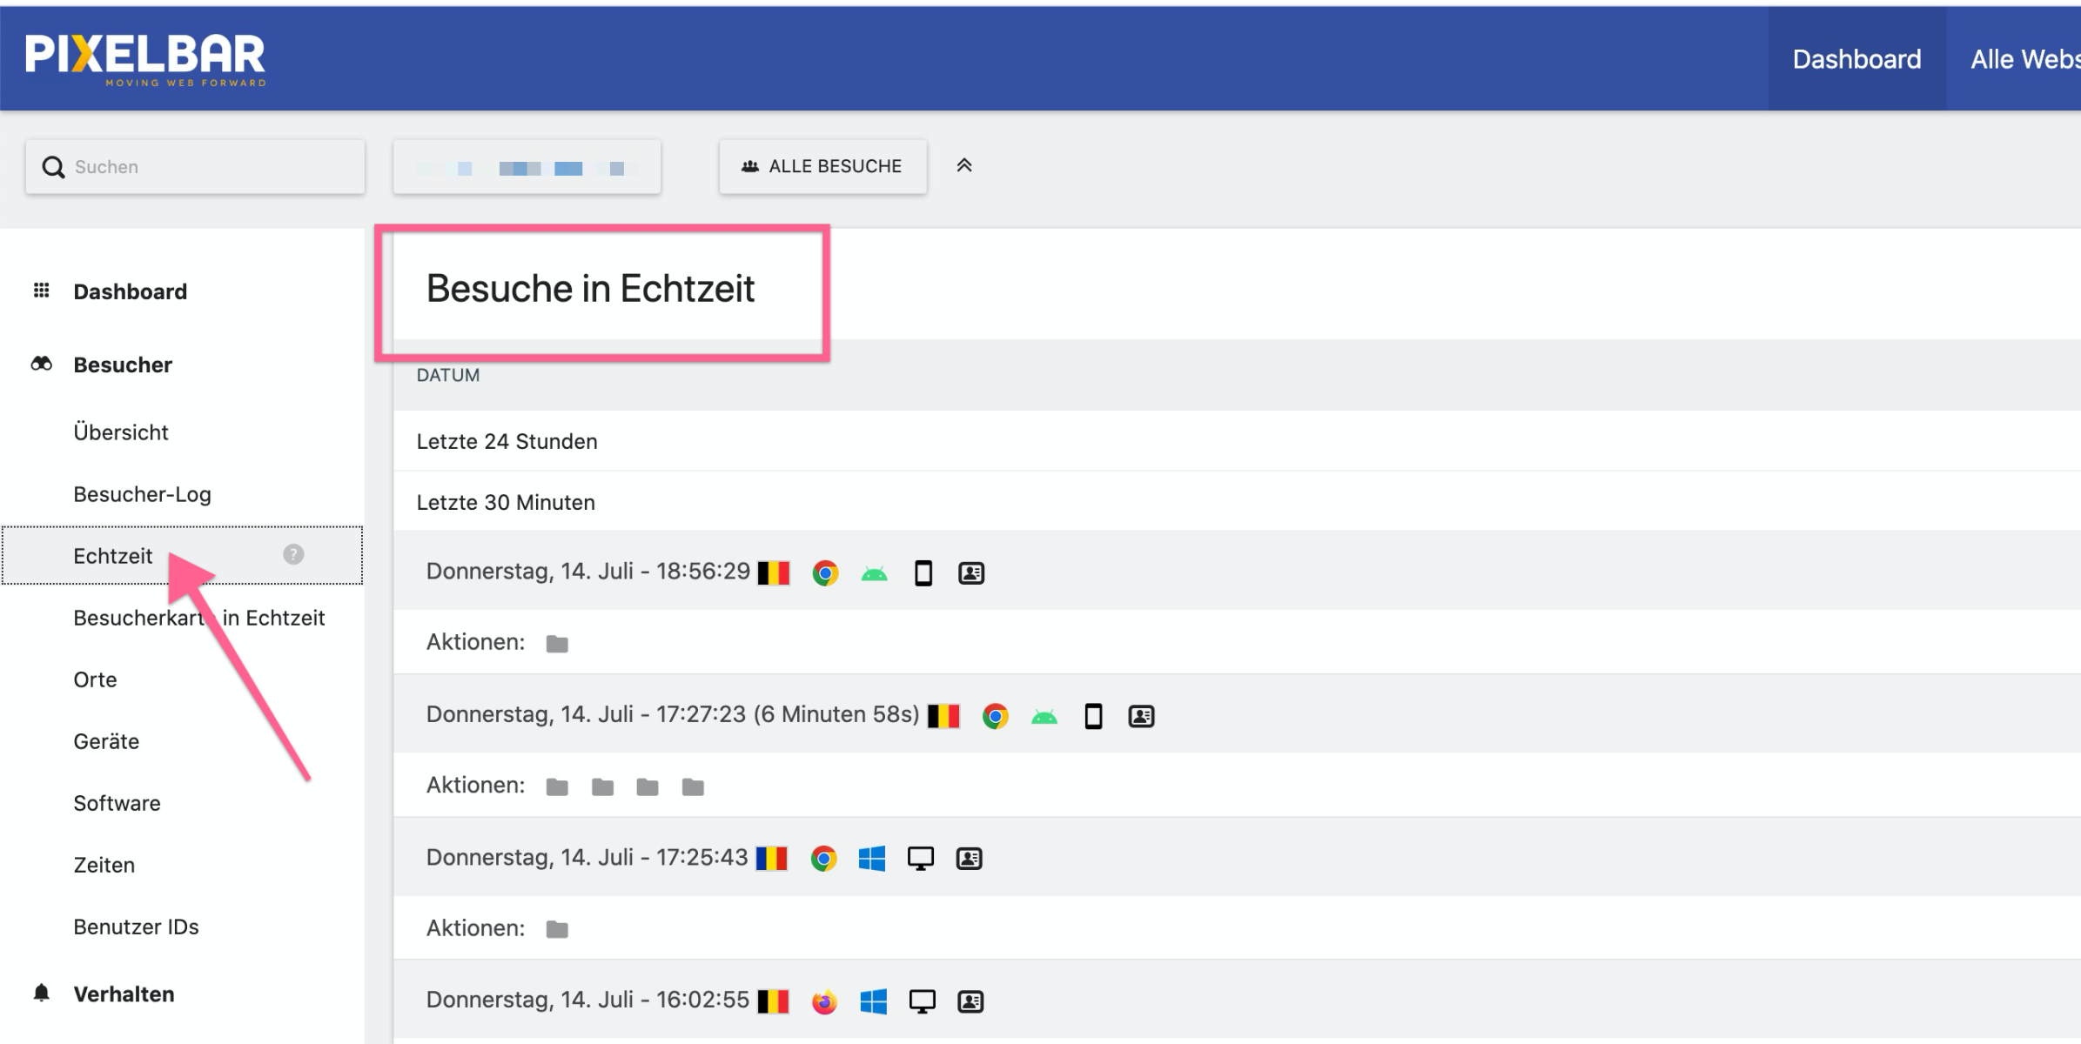This screenshot has width=2081, height=1044.
Task: Go to the Dashboard top navigation link
Action: pos(1856,59)
